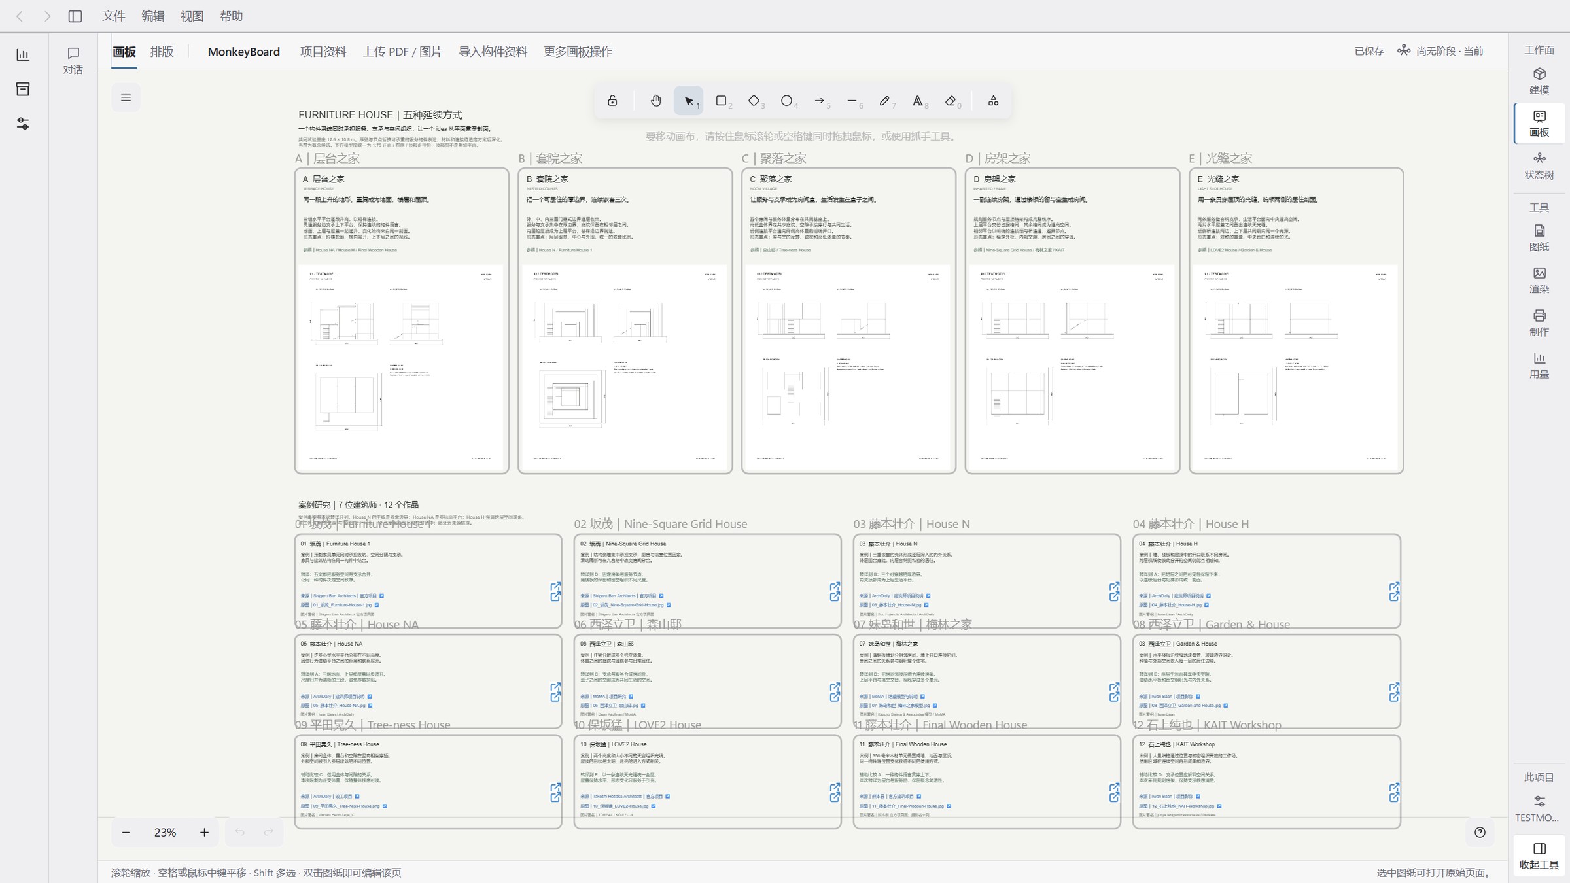Toggle the canvas lock icon
This screenshot has width=1570, height=883.
click(x=612, y=101)
